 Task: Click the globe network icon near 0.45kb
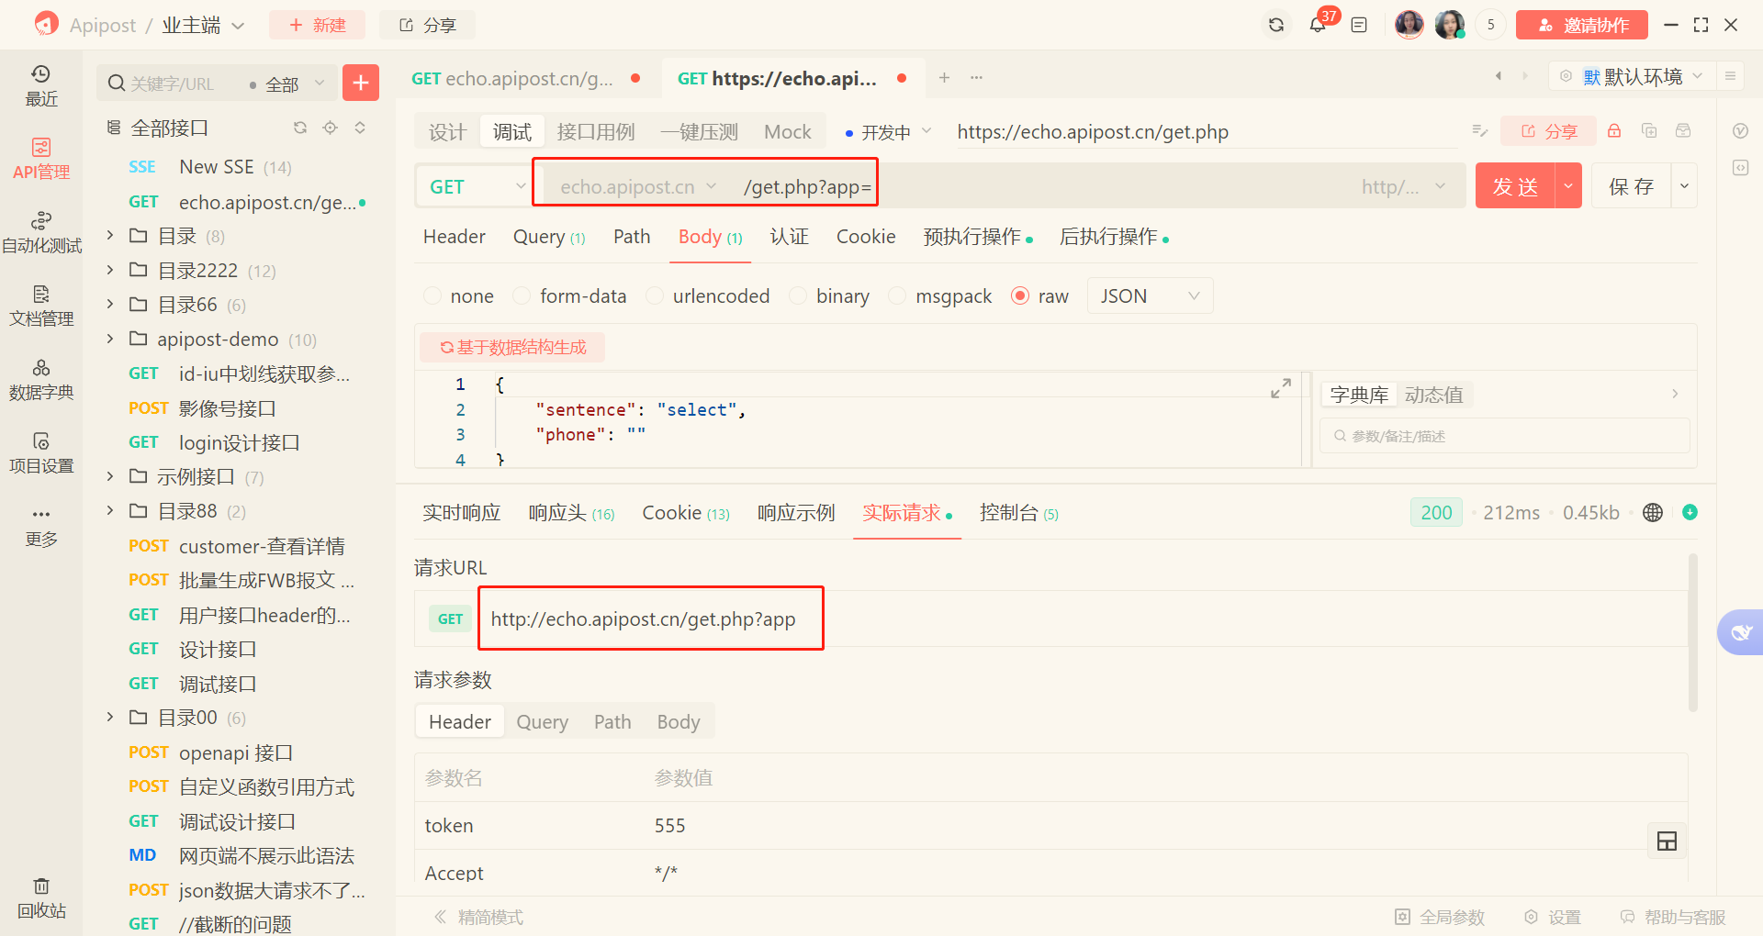pos(1653,513)
